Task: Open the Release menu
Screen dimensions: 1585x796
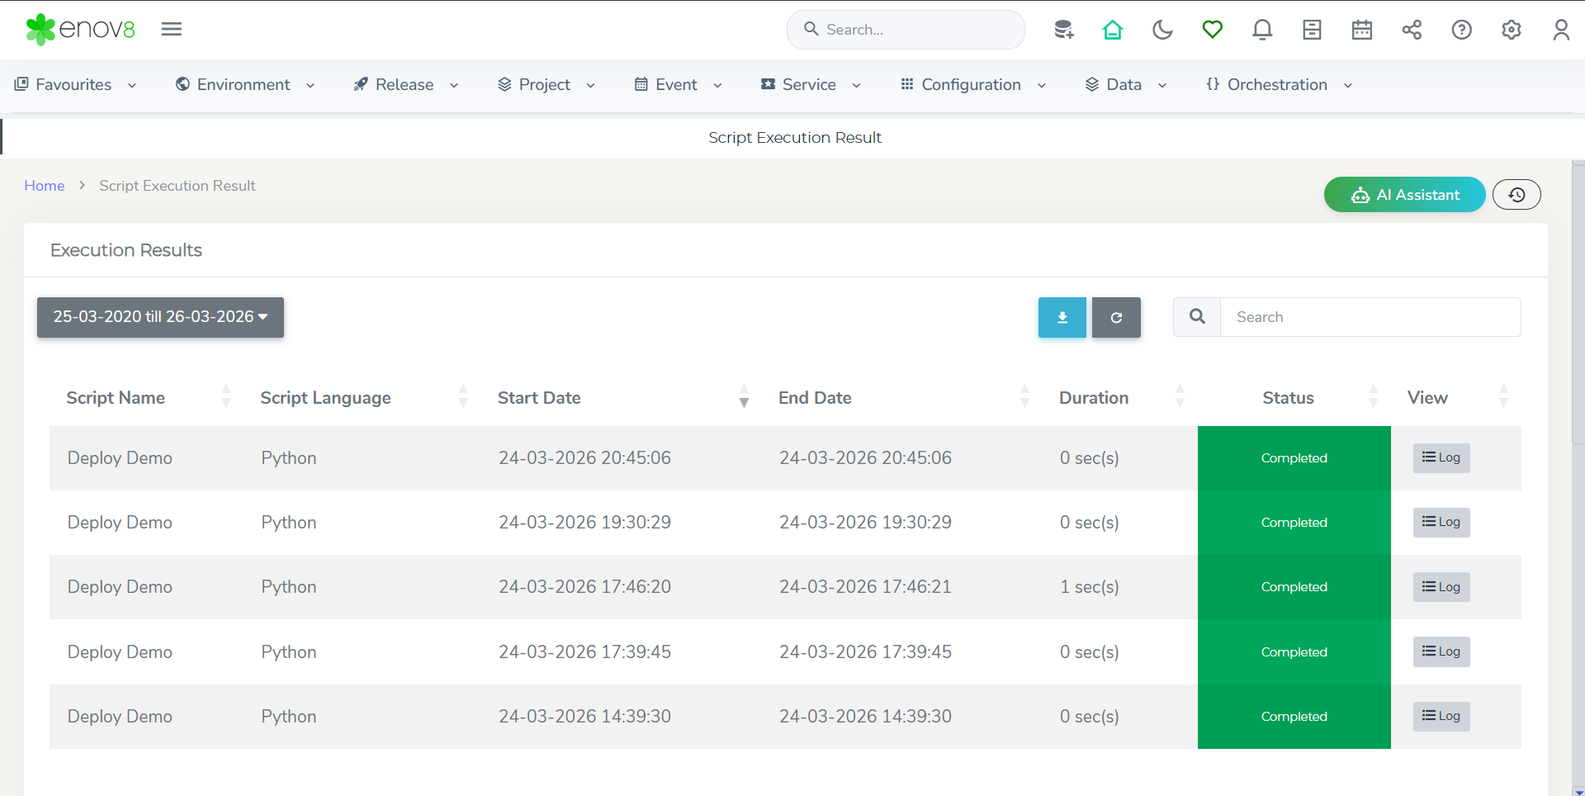Action: click(x=405, y=85)
